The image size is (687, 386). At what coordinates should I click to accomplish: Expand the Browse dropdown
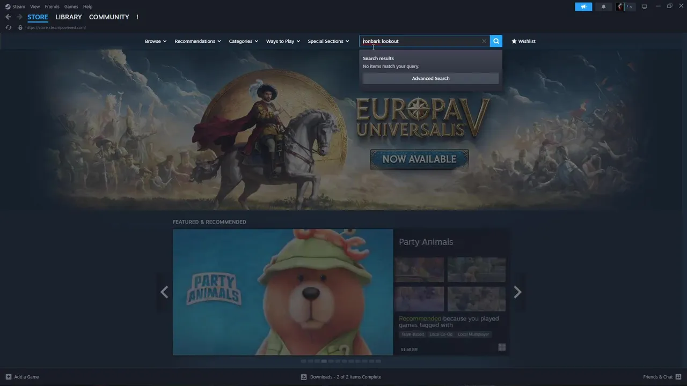pos(156,41)
